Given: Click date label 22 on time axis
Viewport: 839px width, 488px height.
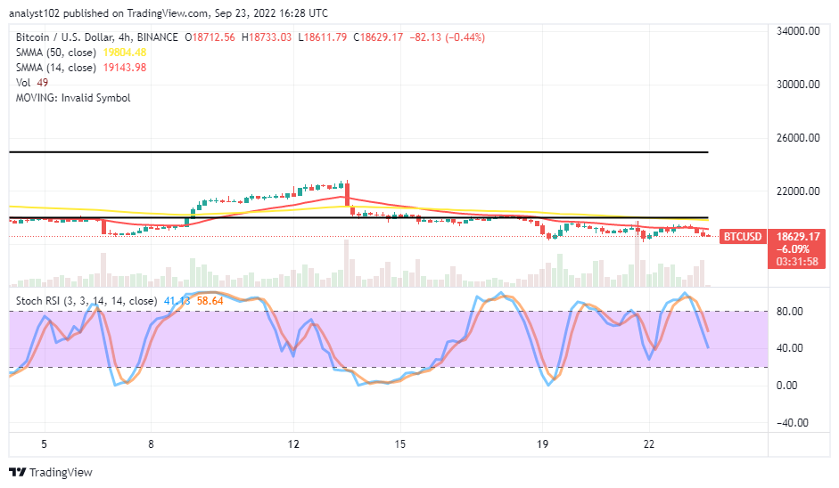Looking at the screenshot, I should [649, 444].
